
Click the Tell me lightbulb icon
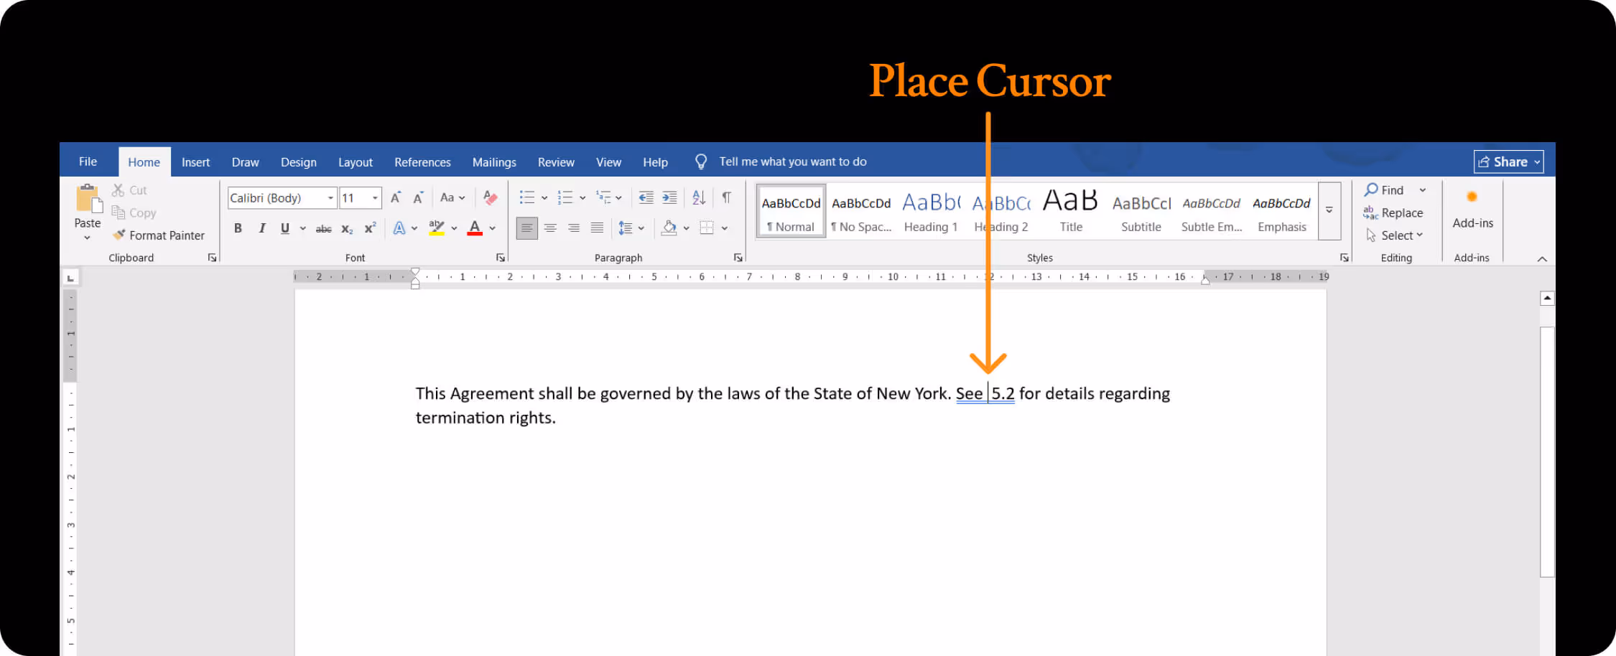(701, 161)
